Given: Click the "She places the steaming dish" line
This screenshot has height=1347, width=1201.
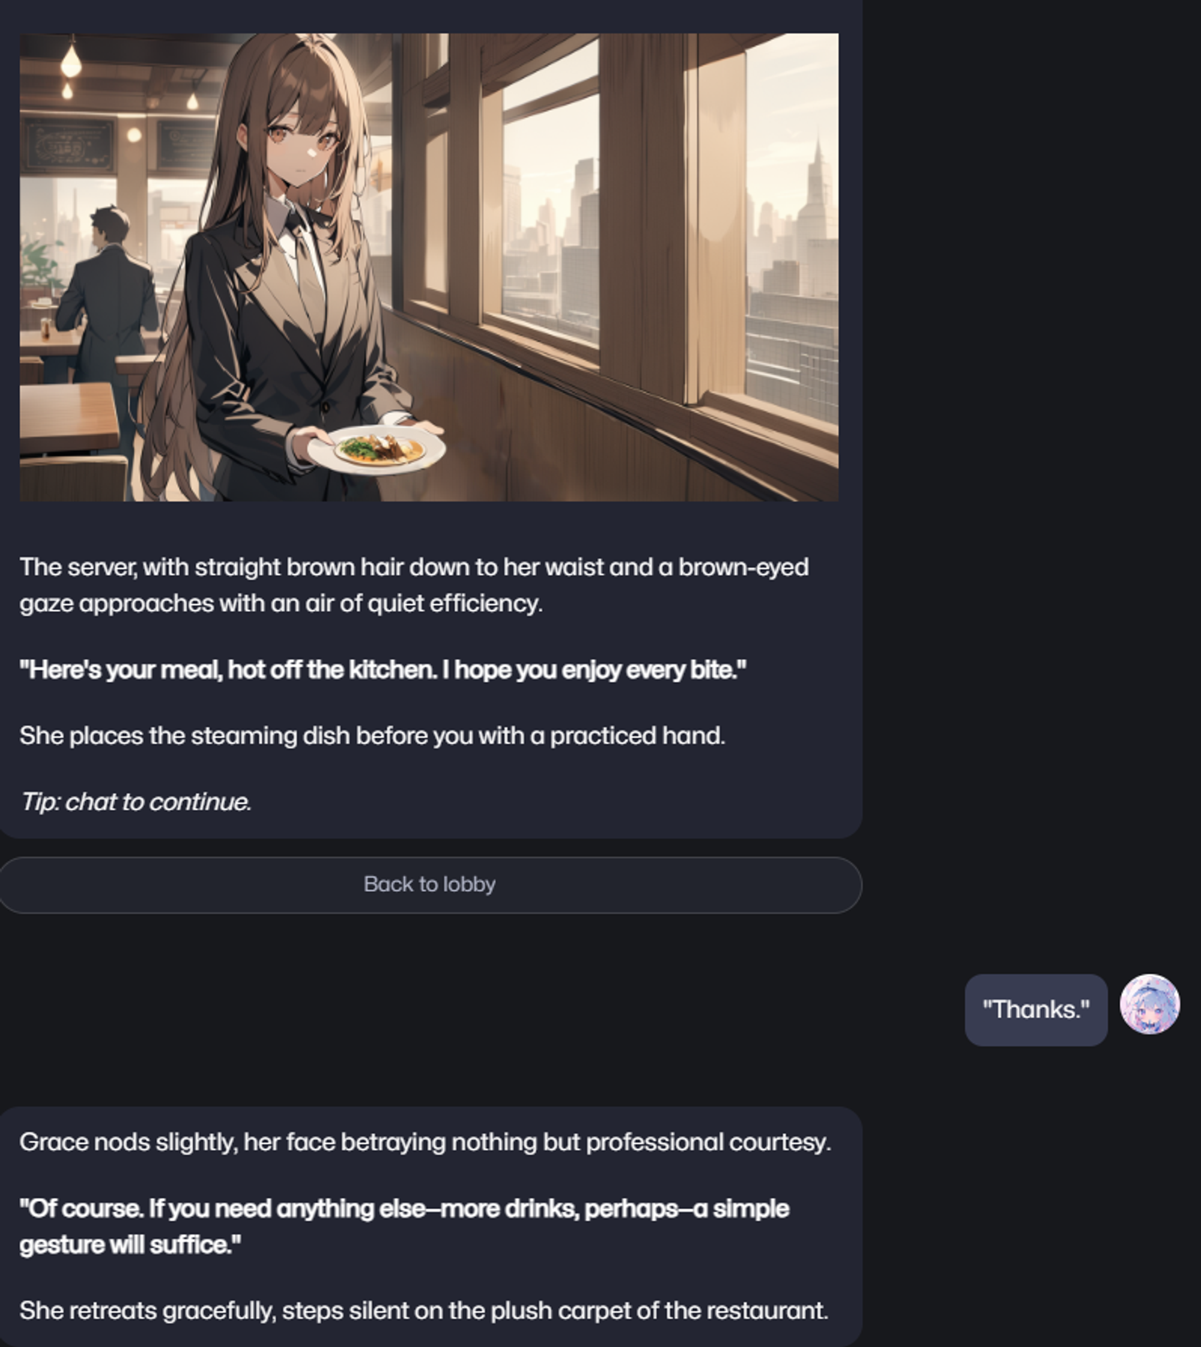Looking at the screenshot, I should (372, 736).
